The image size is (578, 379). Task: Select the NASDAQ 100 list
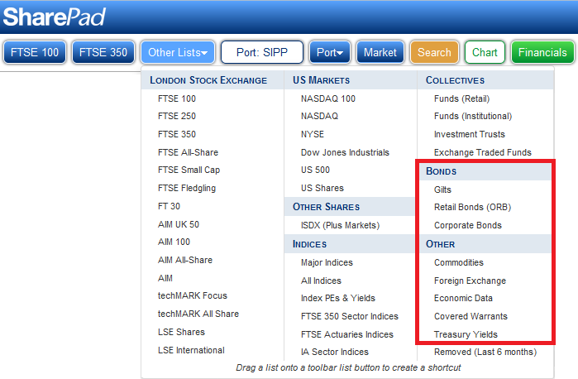328,98
